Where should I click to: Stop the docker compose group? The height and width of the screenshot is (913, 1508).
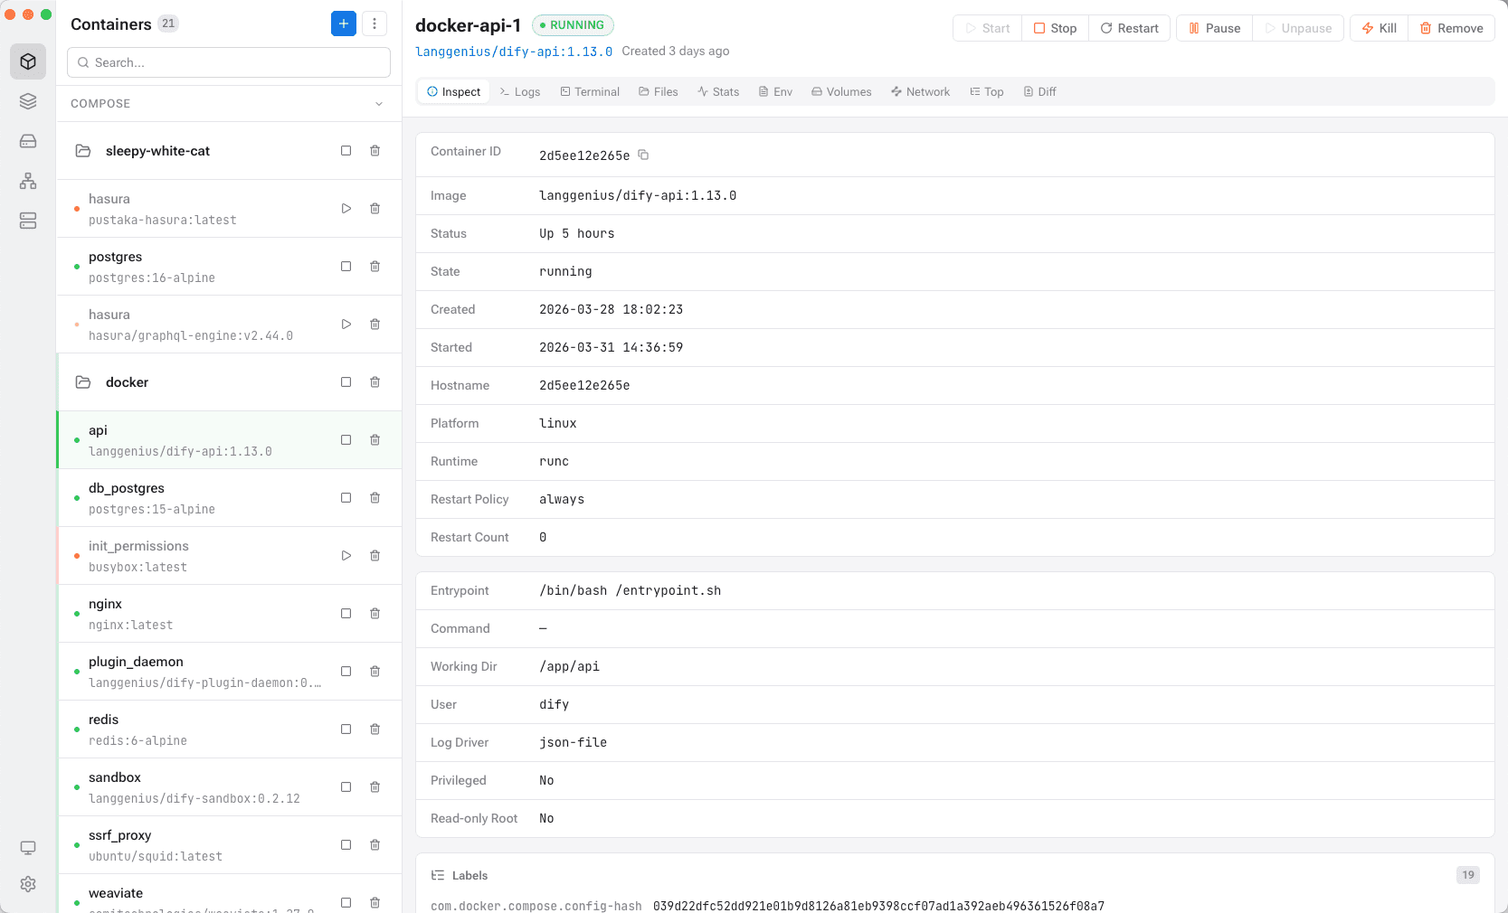tap(346, 382)
